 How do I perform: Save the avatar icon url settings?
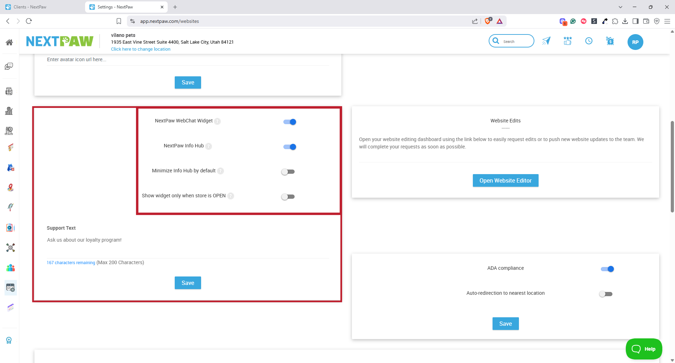tap(188, 82)
